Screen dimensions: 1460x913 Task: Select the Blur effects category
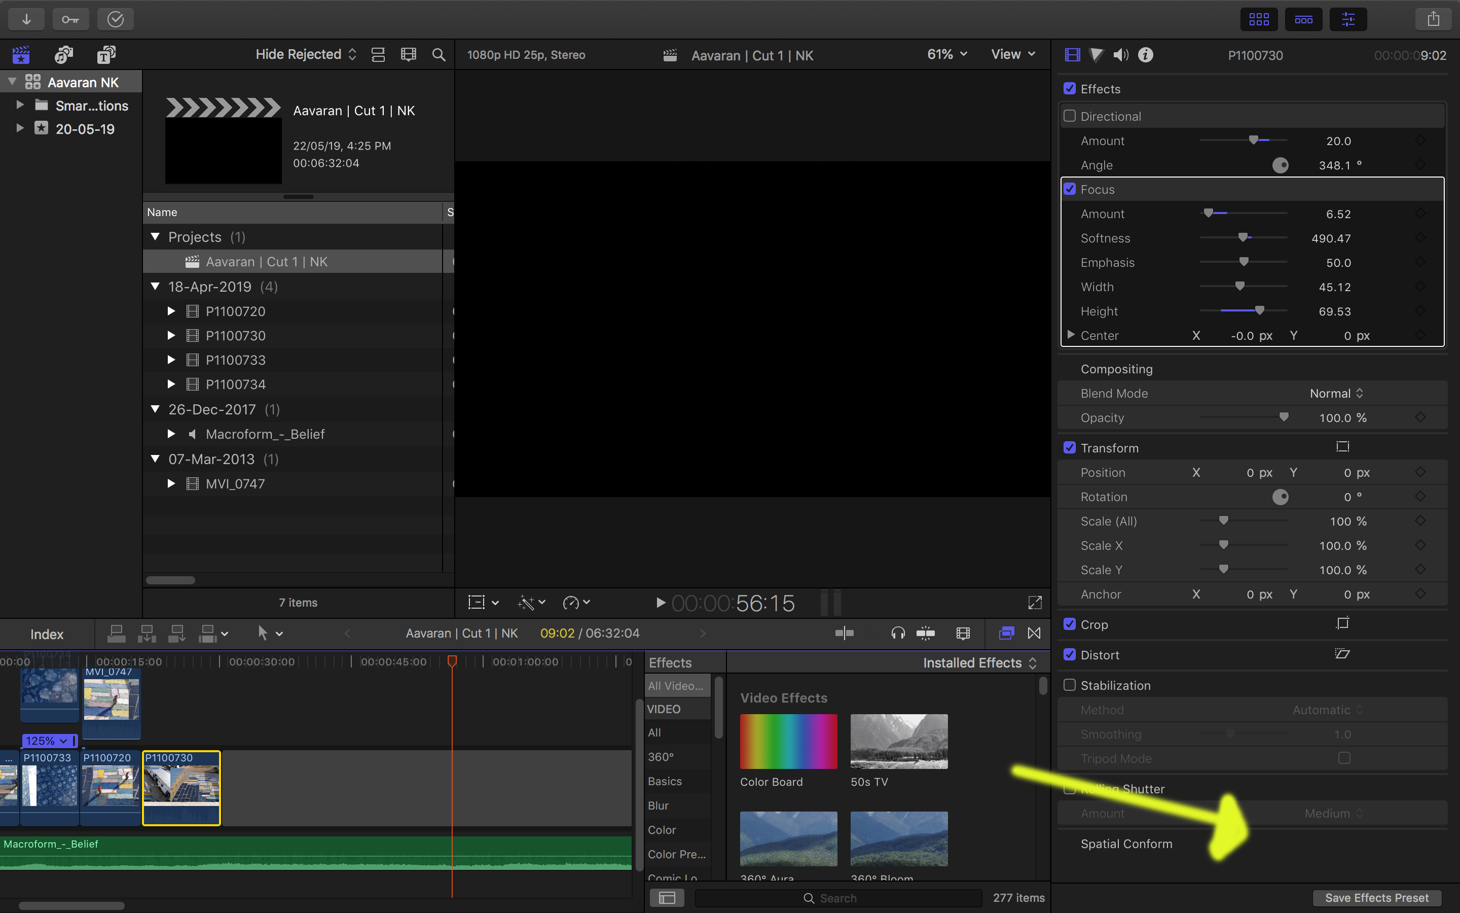pyautogui.click(x=658, y=805)
